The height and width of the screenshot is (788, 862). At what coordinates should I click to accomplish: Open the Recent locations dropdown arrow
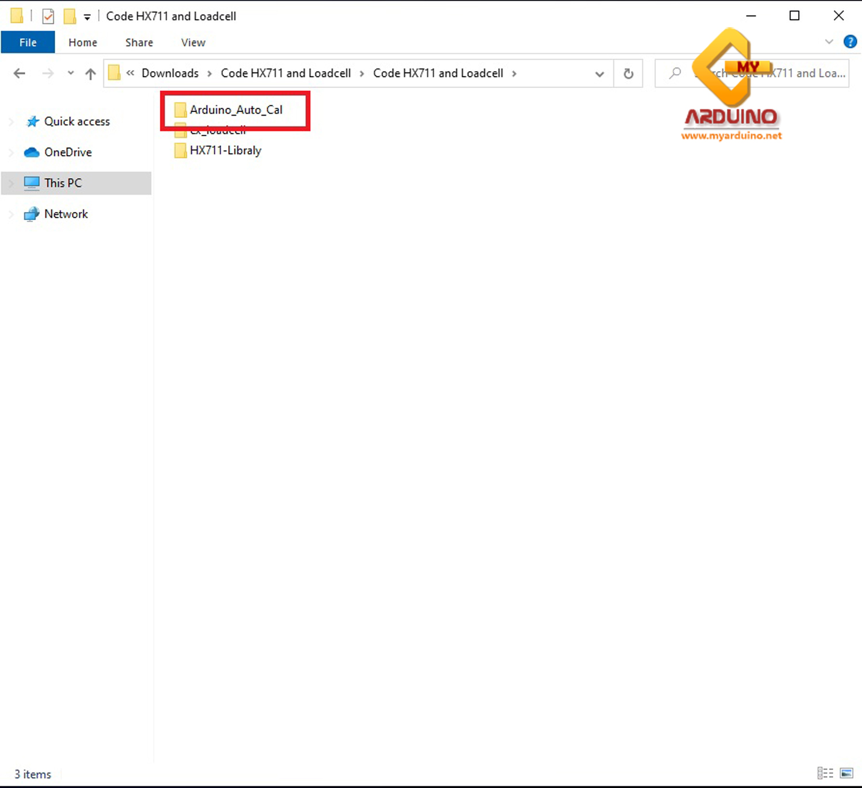(70, 74)
